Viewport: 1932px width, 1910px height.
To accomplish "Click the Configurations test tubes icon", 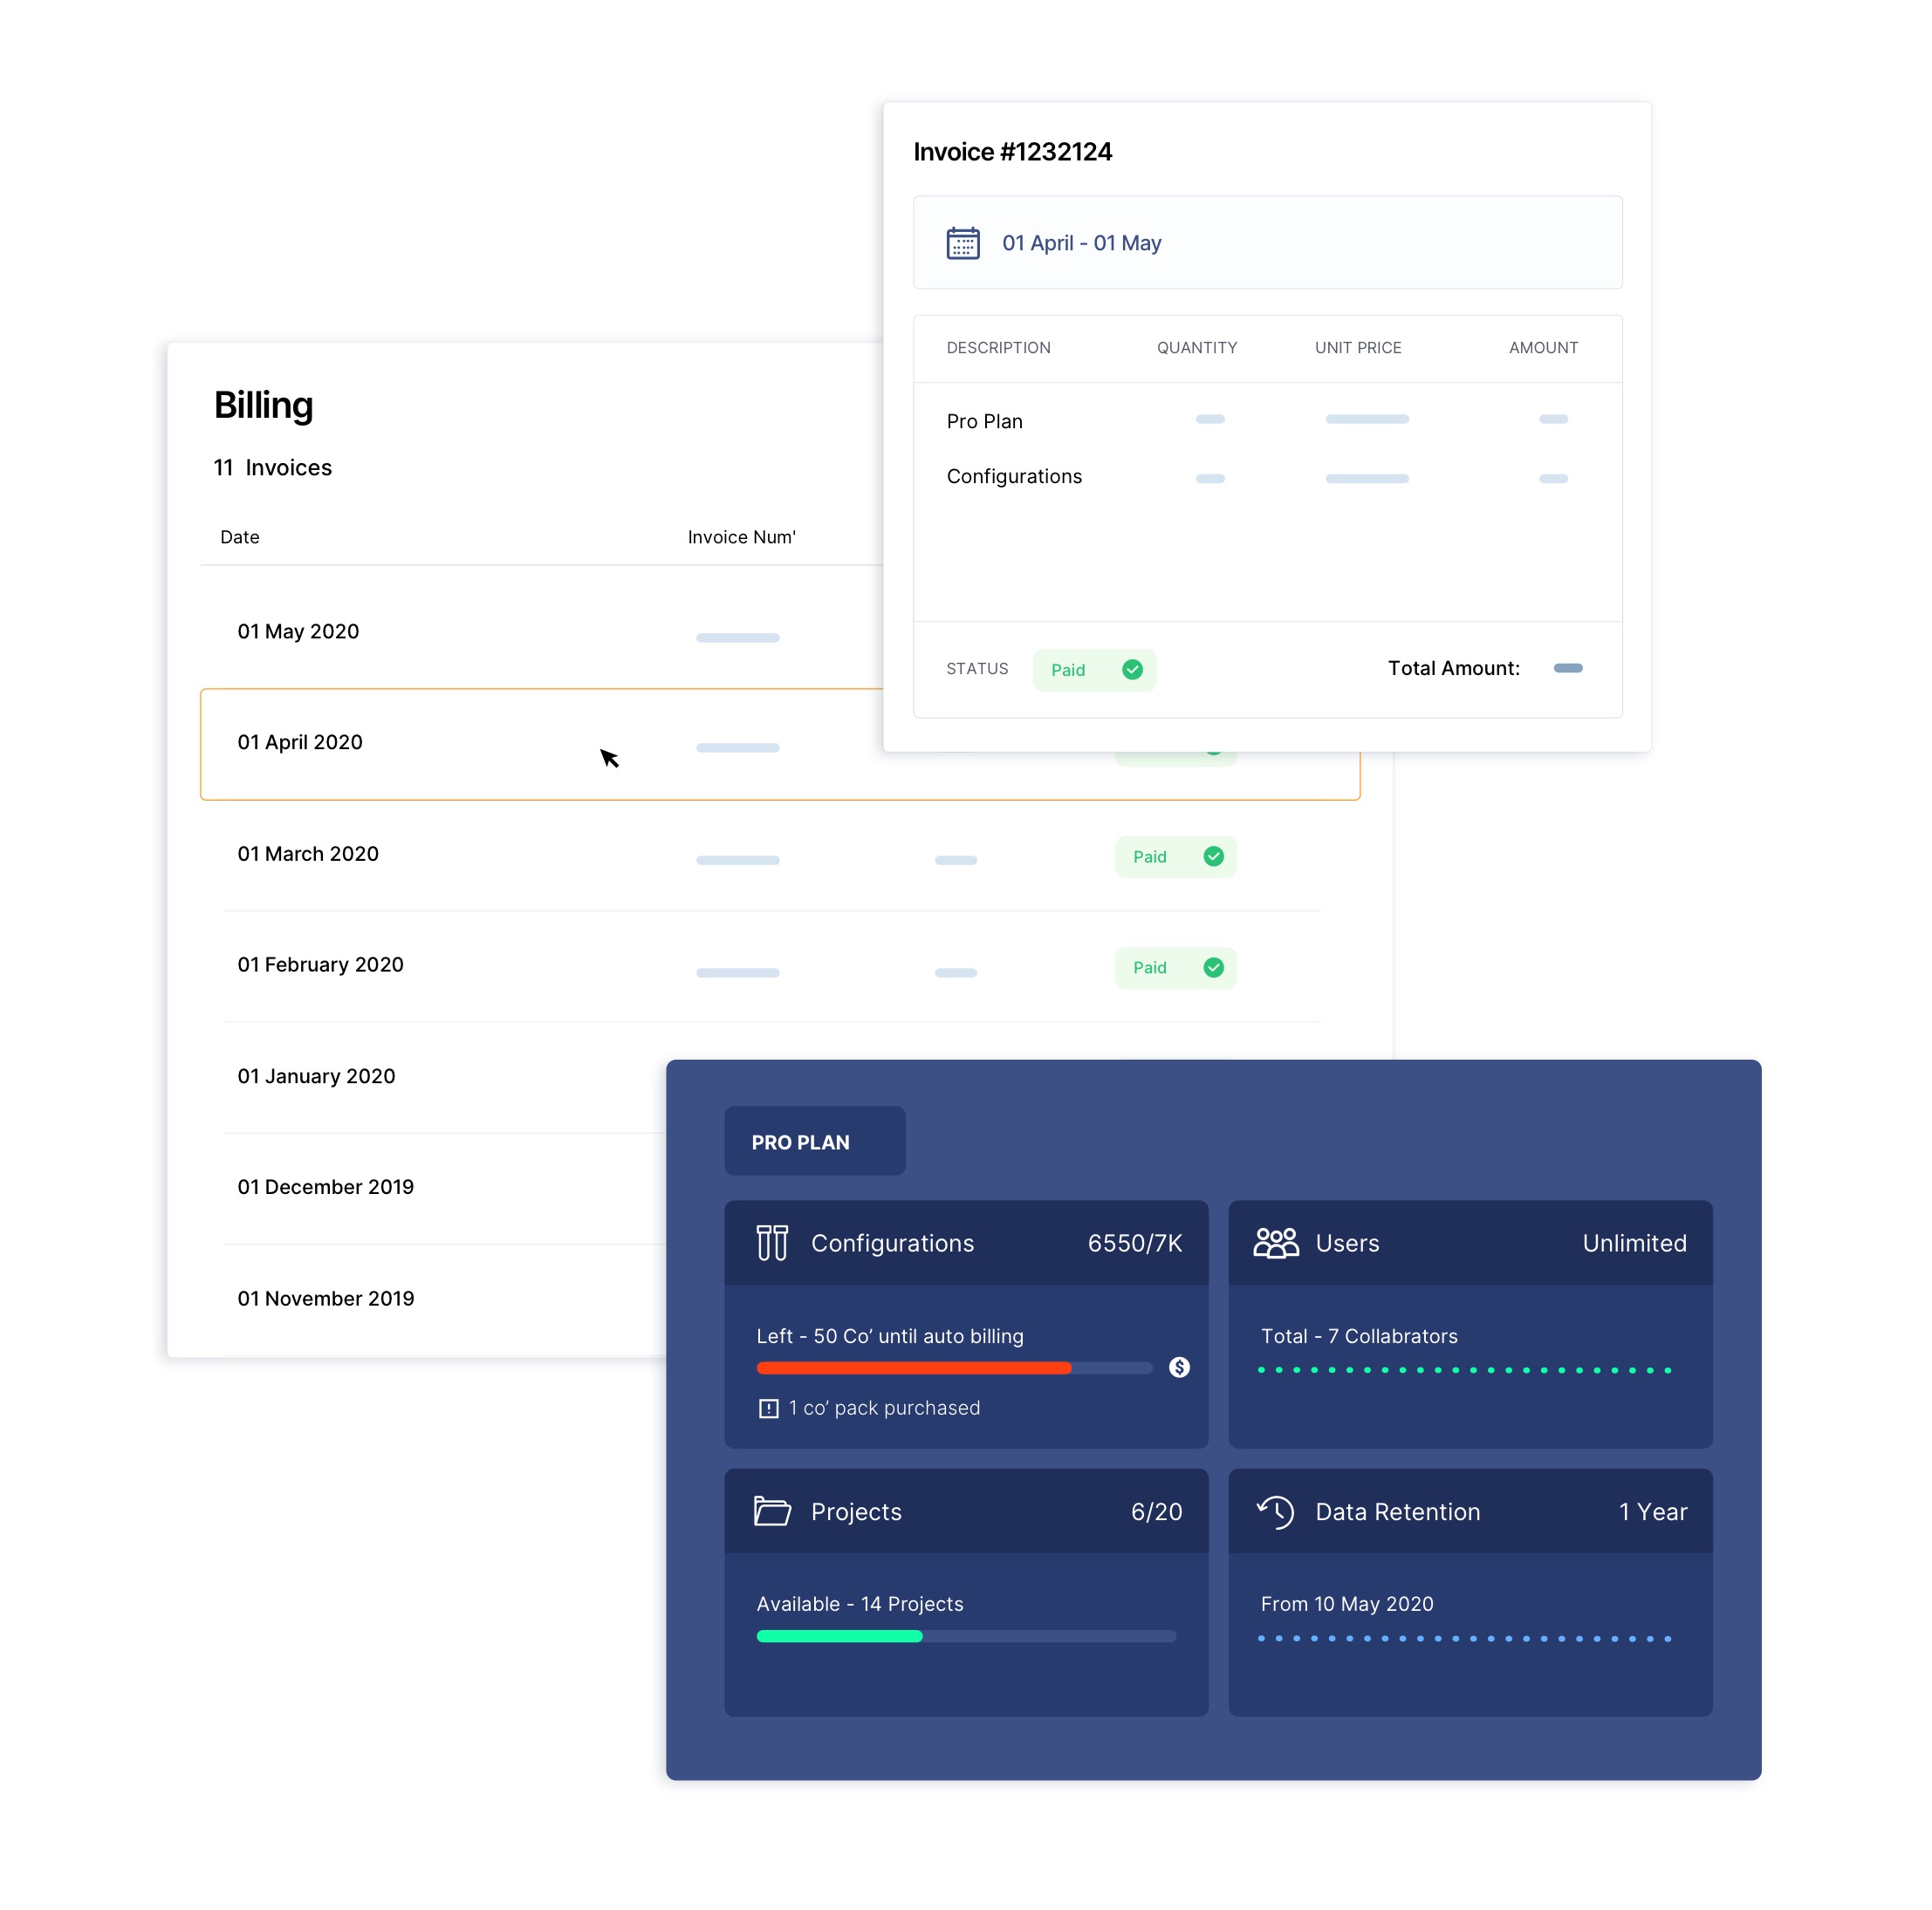I will [772, 1242].
